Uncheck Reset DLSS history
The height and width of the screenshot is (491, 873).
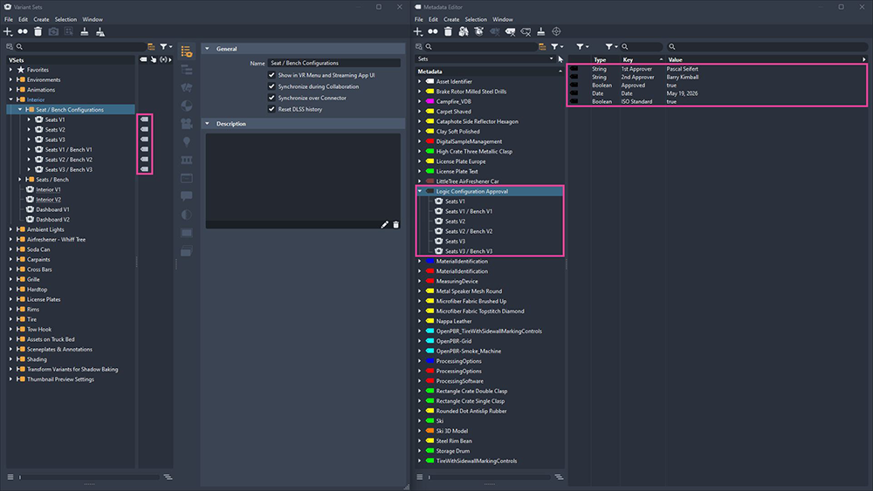[272, 109]
